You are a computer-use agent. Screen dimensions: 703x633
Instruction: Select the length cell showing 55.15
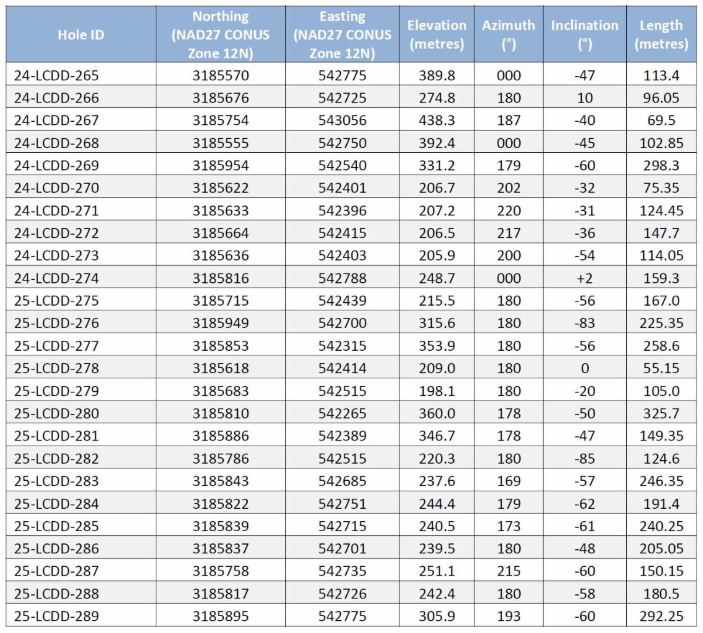pyautogui.click(x=661, y=368)
